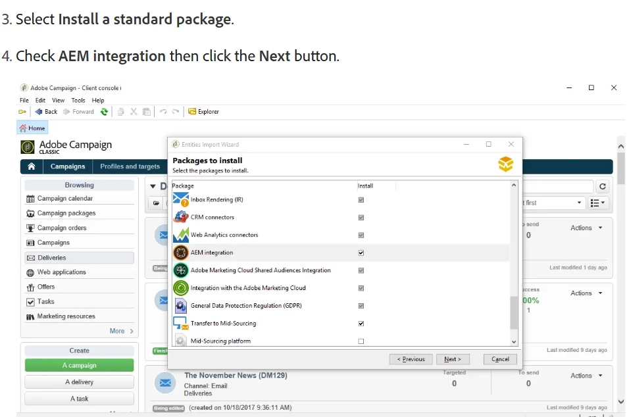Click Integration with Adobe Marketing Cloud icon

(181, 288)
